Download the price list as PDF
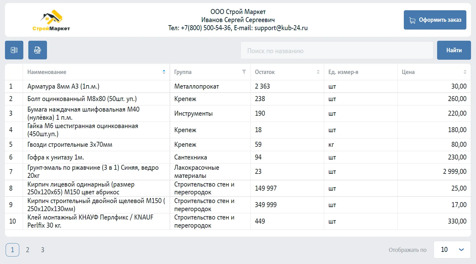476x264 pixels. [x=38, y=50]
